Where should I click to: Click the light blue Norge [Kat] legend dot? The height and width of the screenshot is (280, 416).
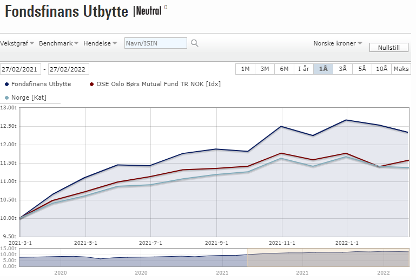(x=7, y=98)
